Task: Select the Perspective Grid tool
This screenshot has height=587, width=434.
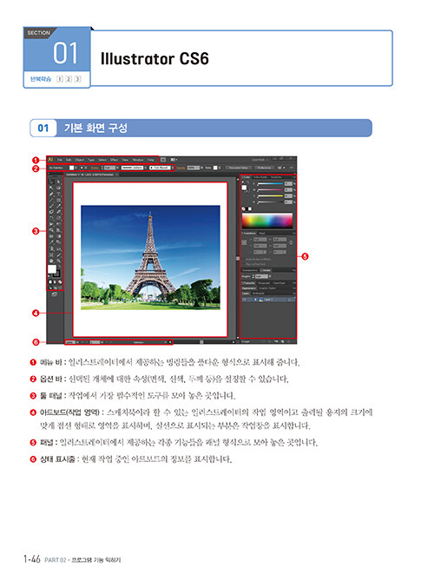Action: [x=59, y=230]
